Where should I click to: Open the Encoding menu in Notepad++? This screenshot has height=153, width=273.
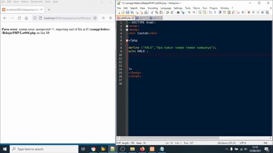pos(153,8)
